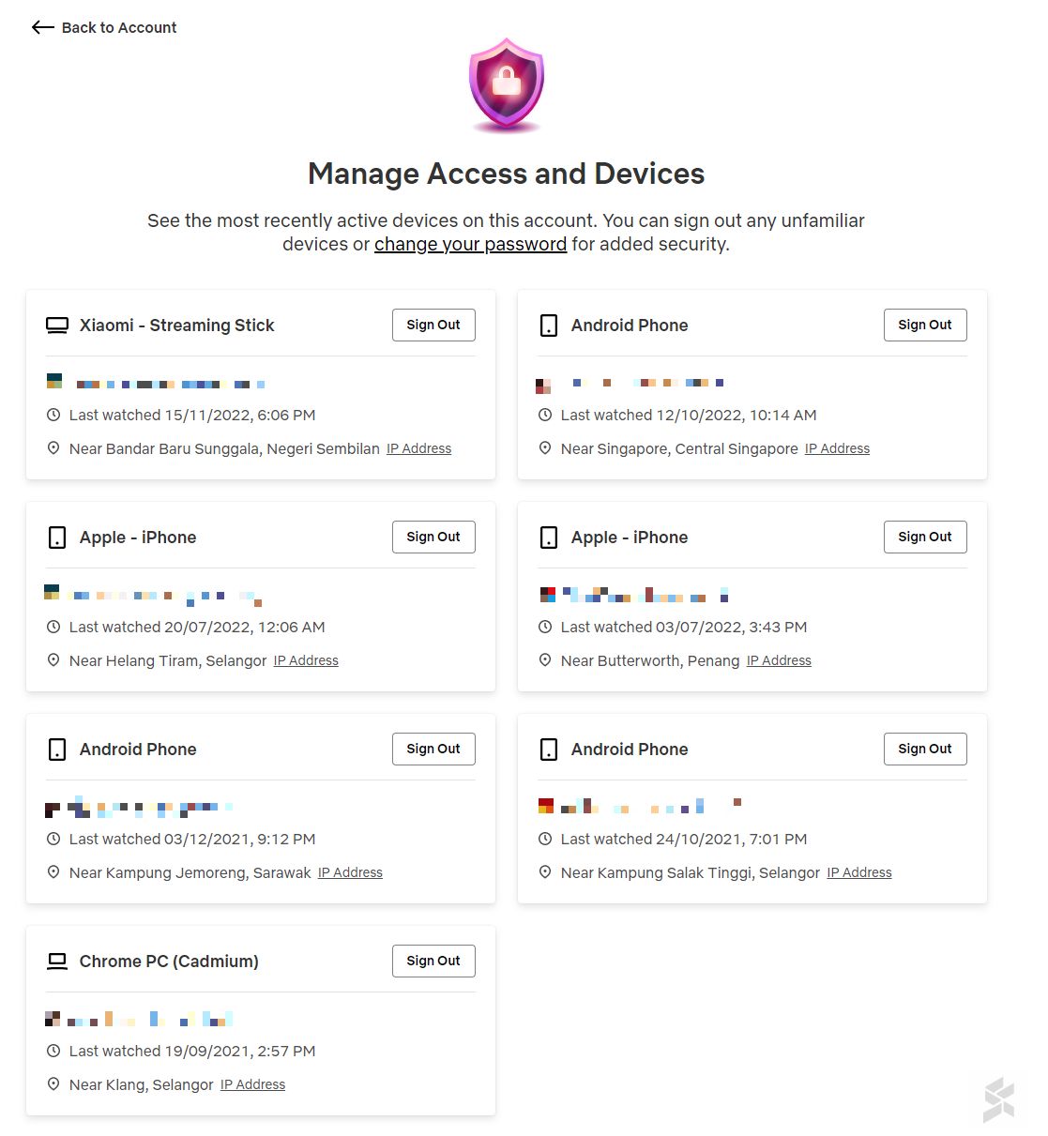The width and height of the screenshot is (1048, 1136).
Task: Click the pink security shield icon
Action: [507, 84]
